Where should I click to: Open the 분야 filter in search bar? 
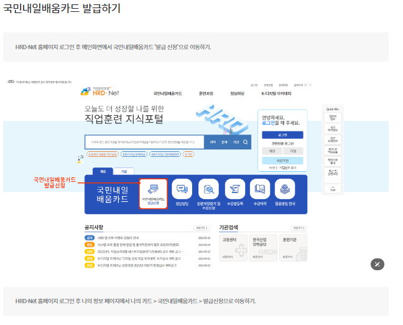[x=225, y=142]
